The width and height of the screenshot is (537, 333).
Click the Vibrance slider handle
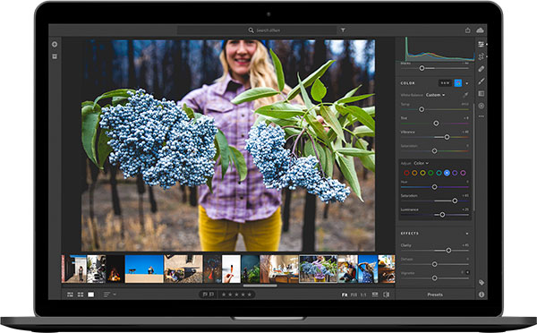(x=447, y=137)
